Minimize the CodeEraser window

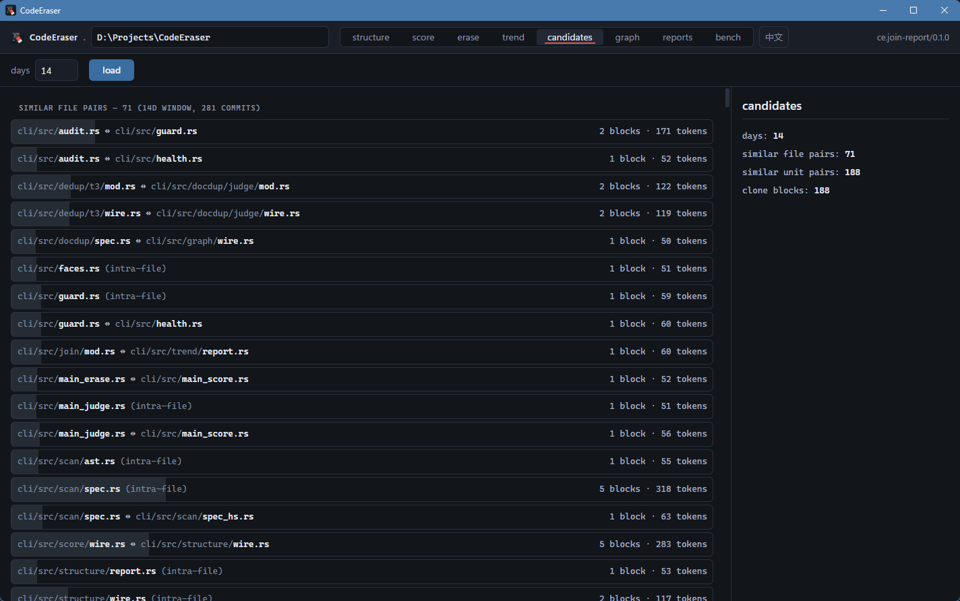click(x=882, y=10)
